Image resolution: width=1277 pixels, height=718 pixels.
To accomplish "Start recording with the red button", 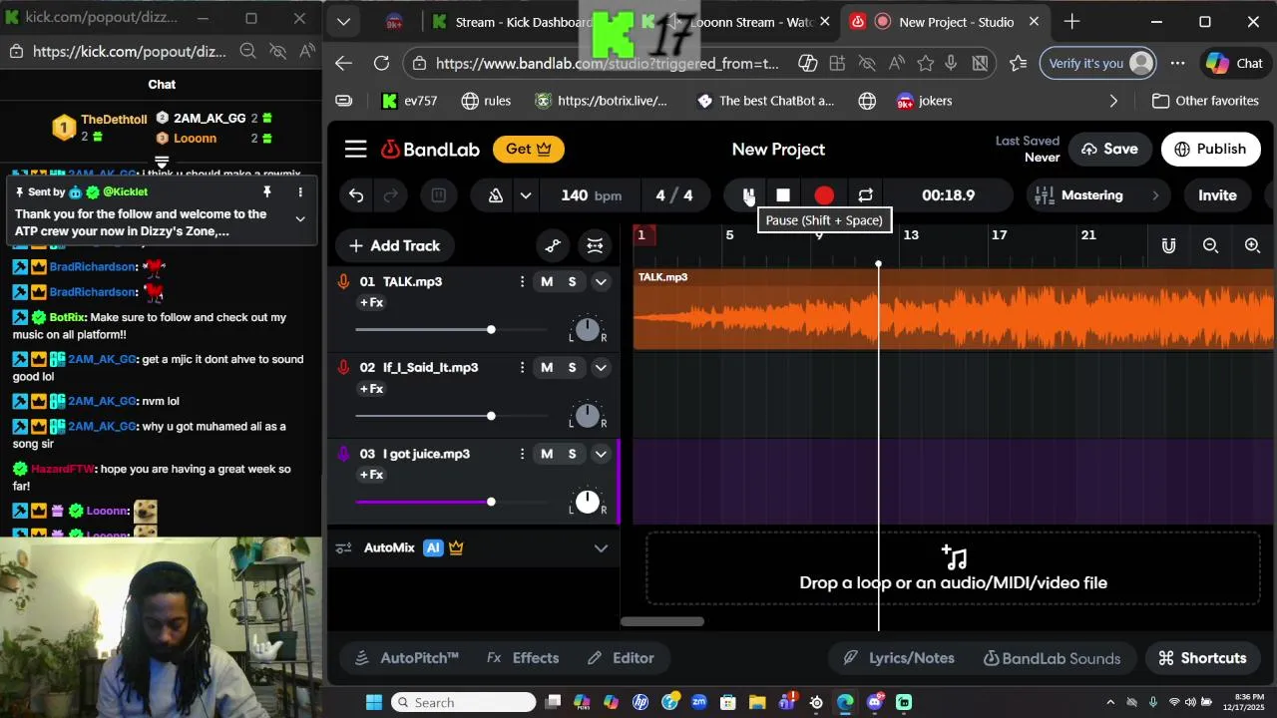I will pos(824,195).
